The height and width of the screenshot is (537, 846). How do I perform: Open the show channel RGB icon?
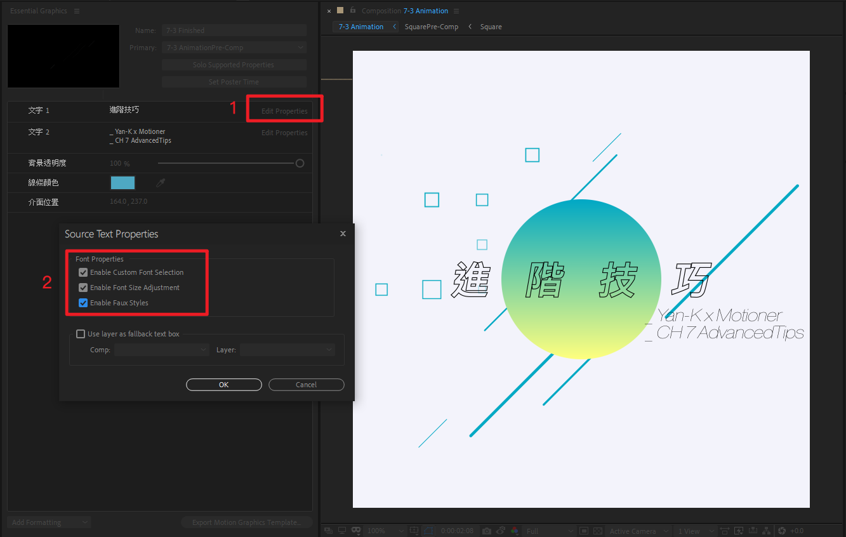click(514, 531)
